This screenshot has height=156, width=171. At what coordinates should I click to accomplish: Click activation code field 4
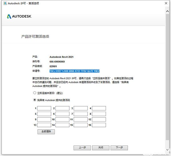click(99, 108)
